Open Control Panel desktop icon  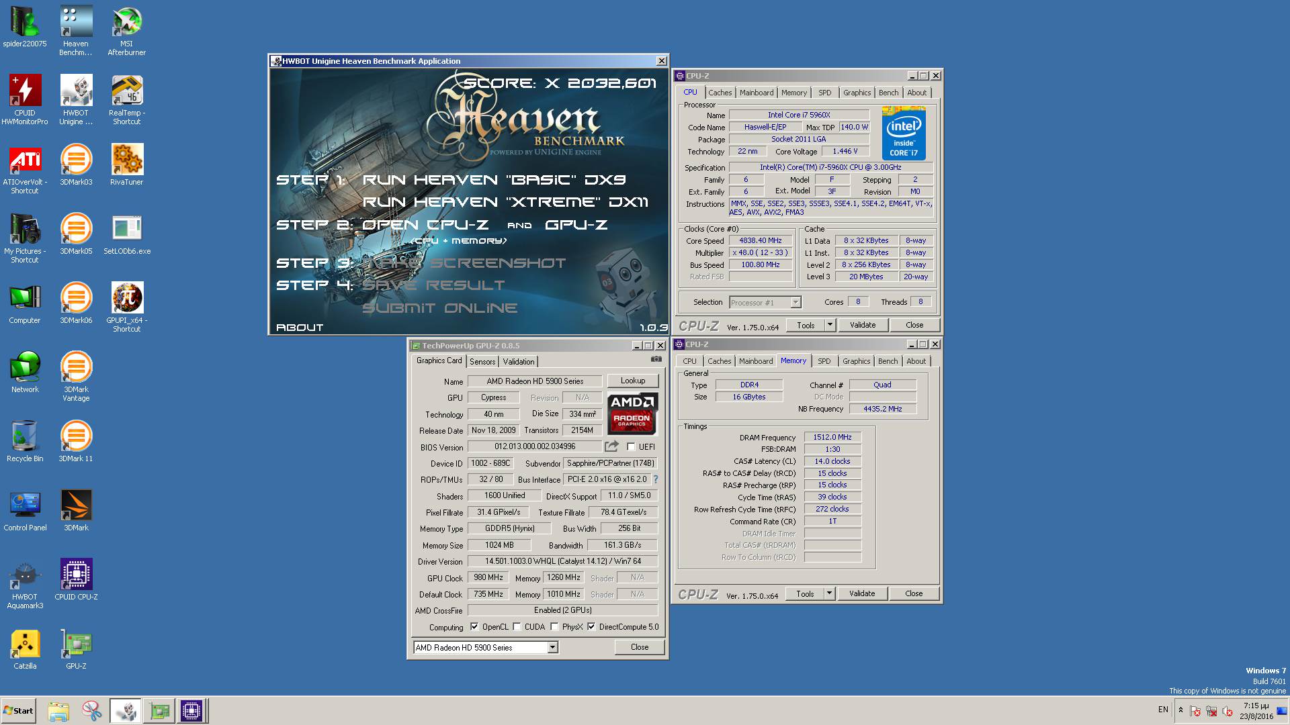25,511
